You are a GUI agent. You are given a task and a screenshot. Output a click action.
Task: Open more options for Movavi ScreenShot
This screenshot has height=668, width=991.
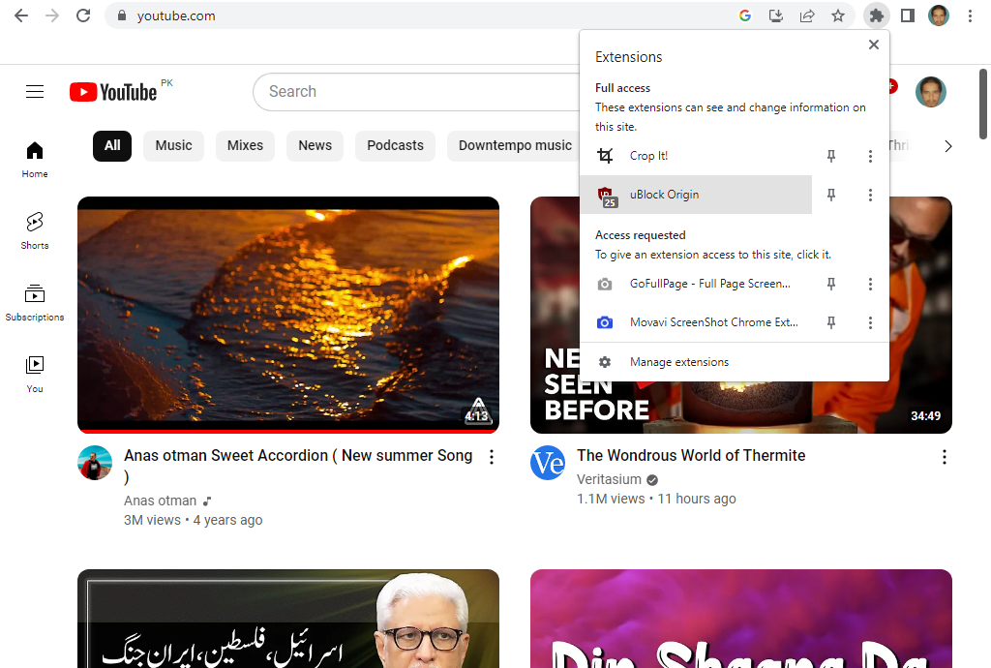click(x=870, y=323)
